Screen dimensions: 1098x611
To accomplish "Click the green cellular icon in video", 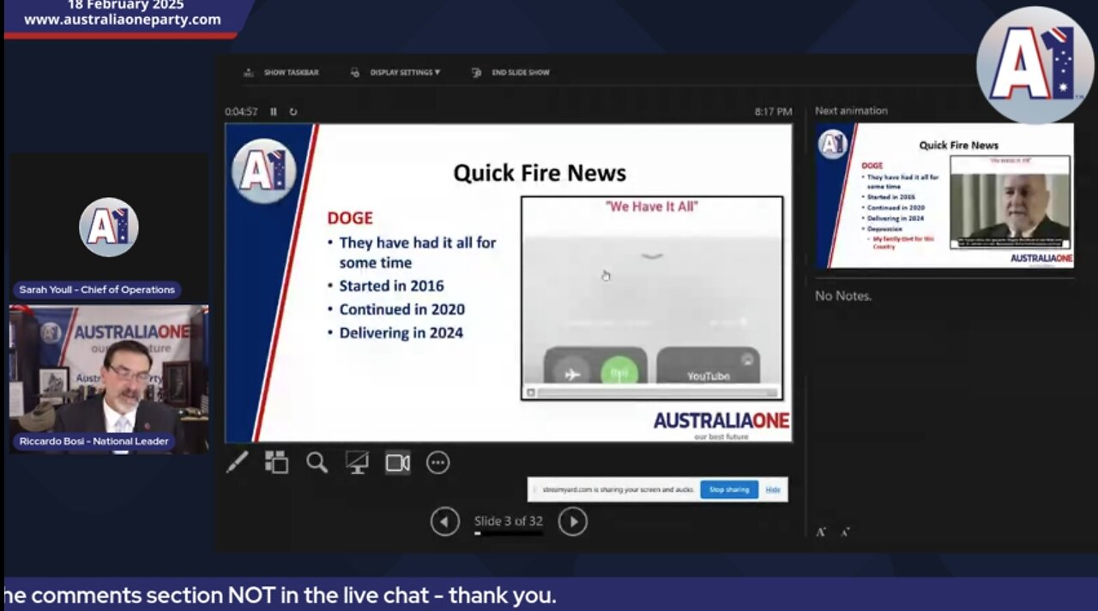I will click(x=619, y=372).
